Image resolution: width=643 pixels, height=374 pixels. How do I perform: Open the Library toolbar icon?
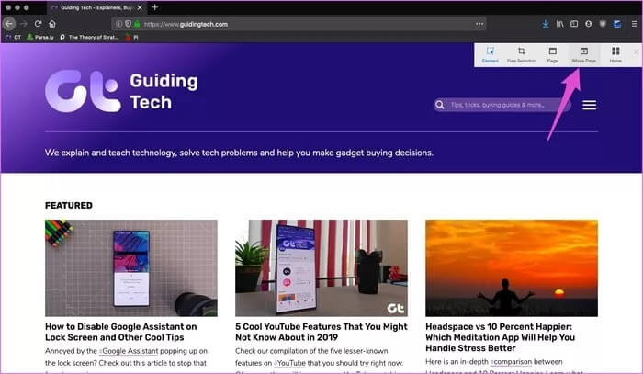pyautogui.click(x=559, y=24)
